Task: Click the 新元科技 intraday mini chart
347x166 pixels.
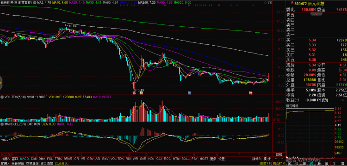Action: pos(310,133)
